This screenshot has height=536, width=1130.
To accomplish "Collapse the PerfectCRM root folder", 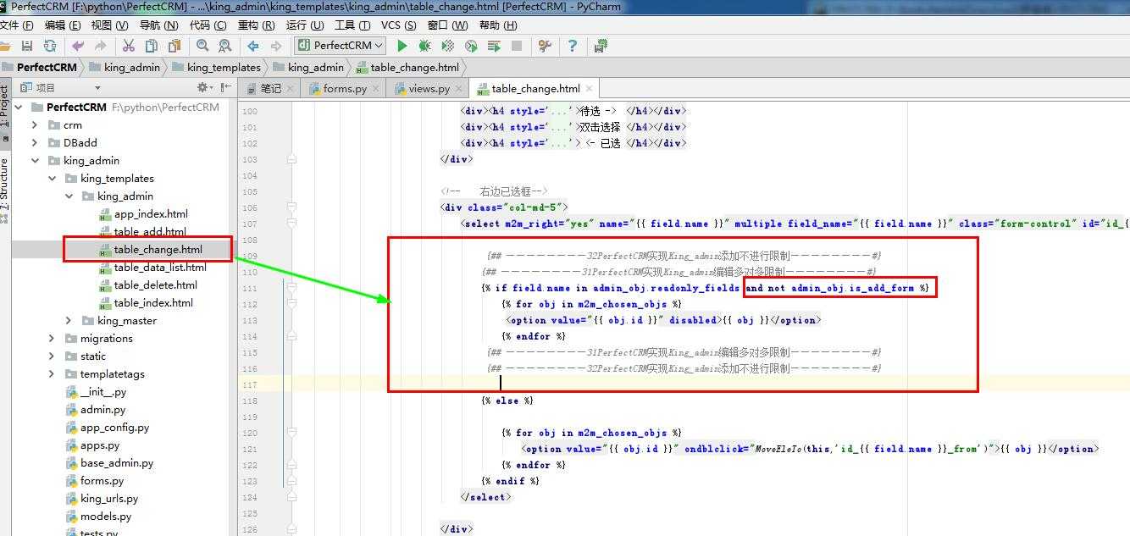I will (x=19, y=108).
